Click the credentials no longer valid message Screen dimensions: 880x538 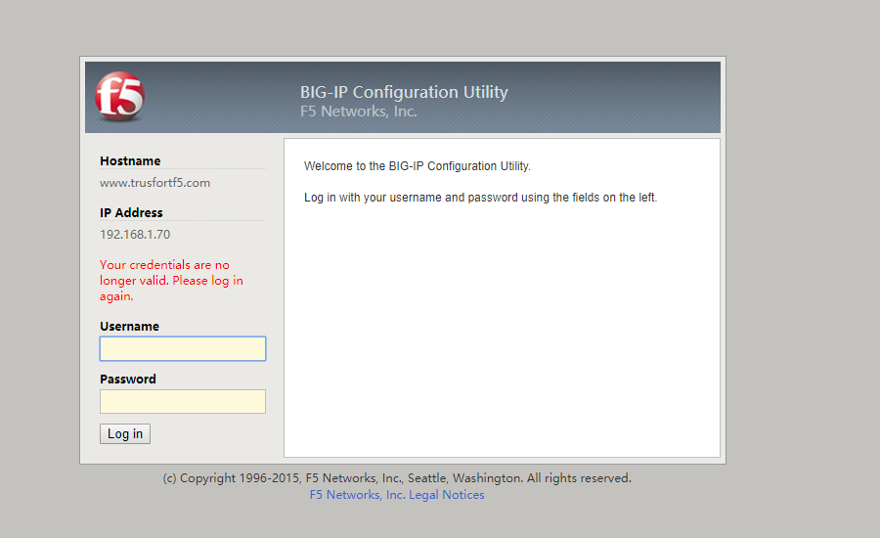click(x=171, y=280)
